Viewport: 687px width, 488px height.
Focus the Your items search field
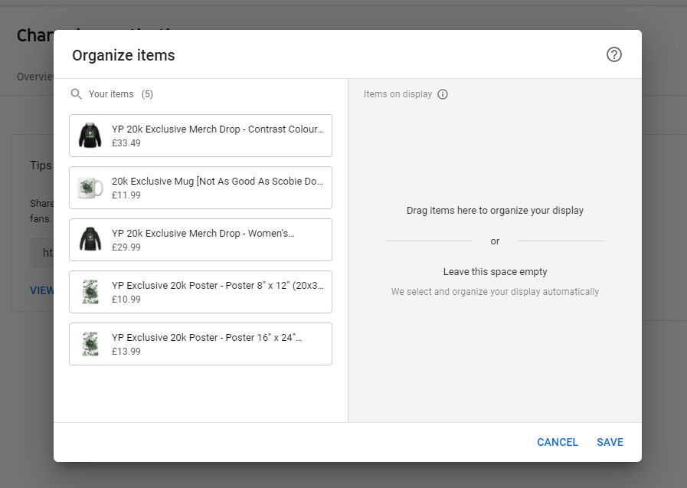coord(111,94)
